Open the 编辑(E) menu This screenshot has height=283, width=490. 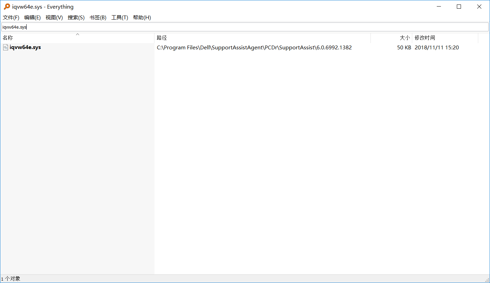pyautogui.click(x=32, y=18)
